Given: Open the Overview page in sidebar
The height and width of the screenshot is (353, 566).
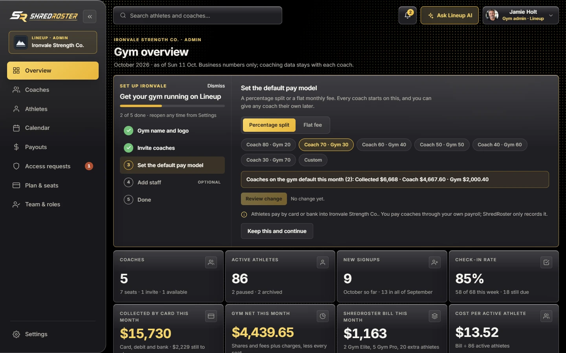Looking at the screenshot, I should [53, 71].
